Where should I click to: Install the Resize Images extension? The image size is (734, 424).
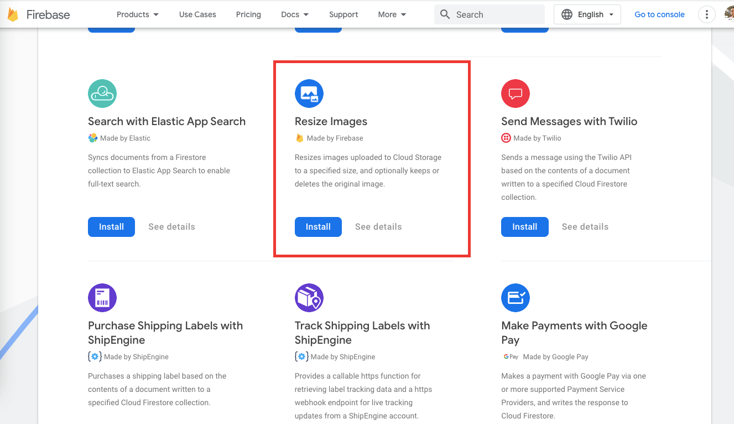pos(318,227)
